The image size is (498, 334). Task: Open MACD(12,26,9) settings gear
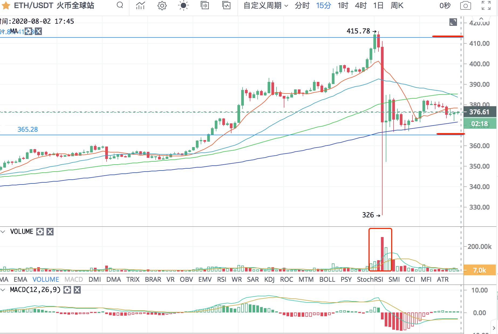[67, 290]
